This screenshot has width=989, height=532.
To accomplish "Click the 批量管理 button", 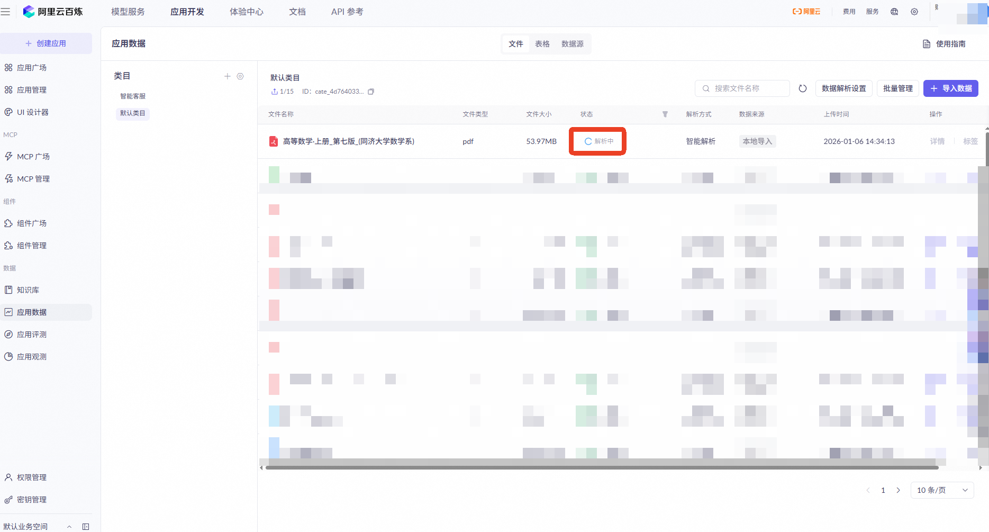I will [x=898, y=88].
